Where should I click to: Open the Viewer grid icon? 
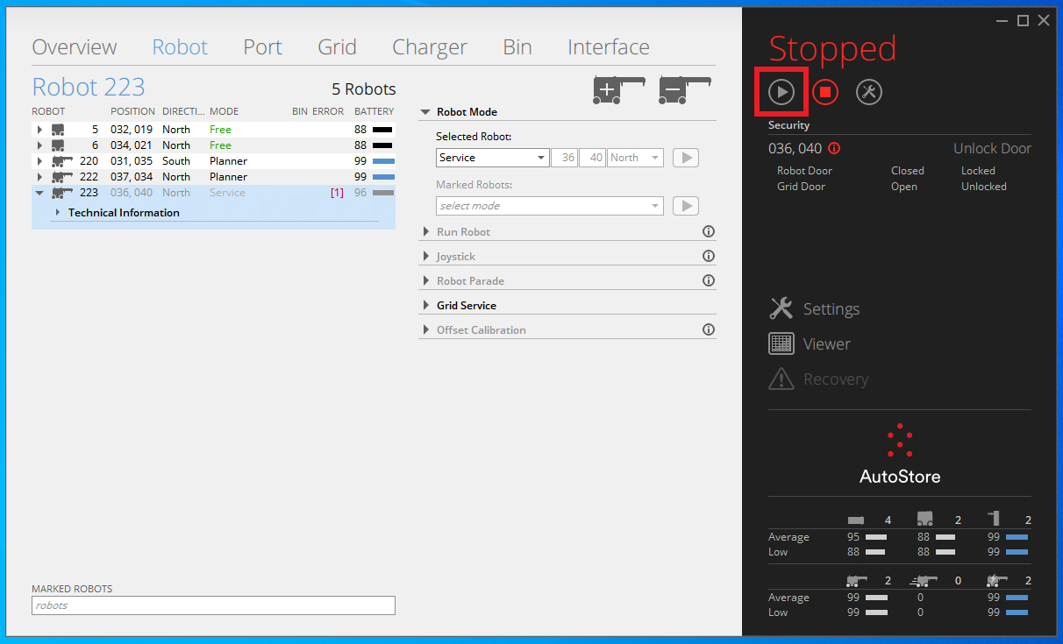781,344
